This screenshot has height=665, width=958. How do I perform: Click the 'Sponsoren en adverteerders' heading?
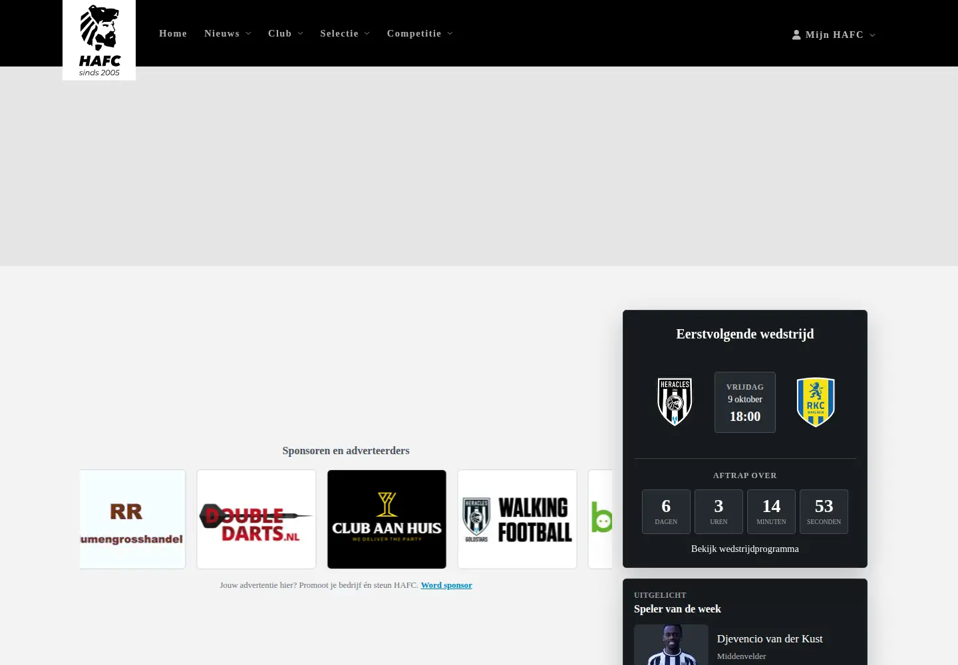[346, 450]
